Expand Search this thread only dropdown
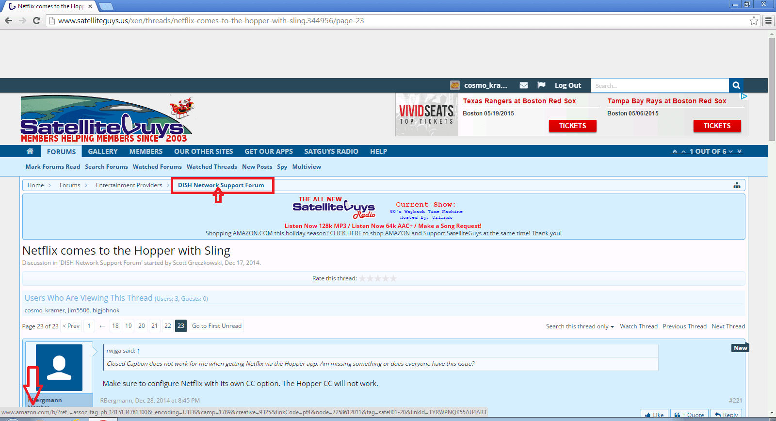Screen dimensions: 776x421 coord(580,326)
